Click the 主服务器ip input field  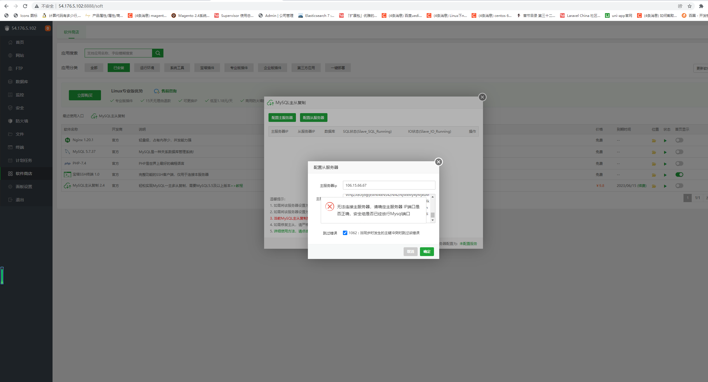(x=389, y=185)
